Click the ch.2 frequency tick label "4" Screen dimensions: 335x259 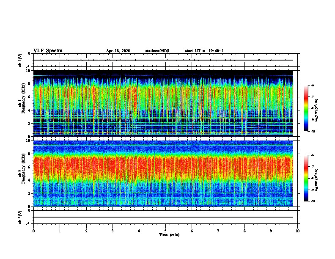tap(29, 180)
